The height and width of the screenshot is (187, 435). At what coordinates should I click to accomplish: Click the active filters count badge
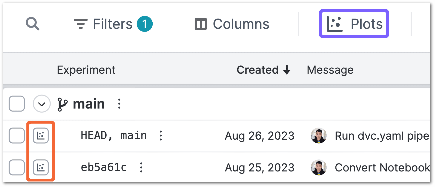145,24
